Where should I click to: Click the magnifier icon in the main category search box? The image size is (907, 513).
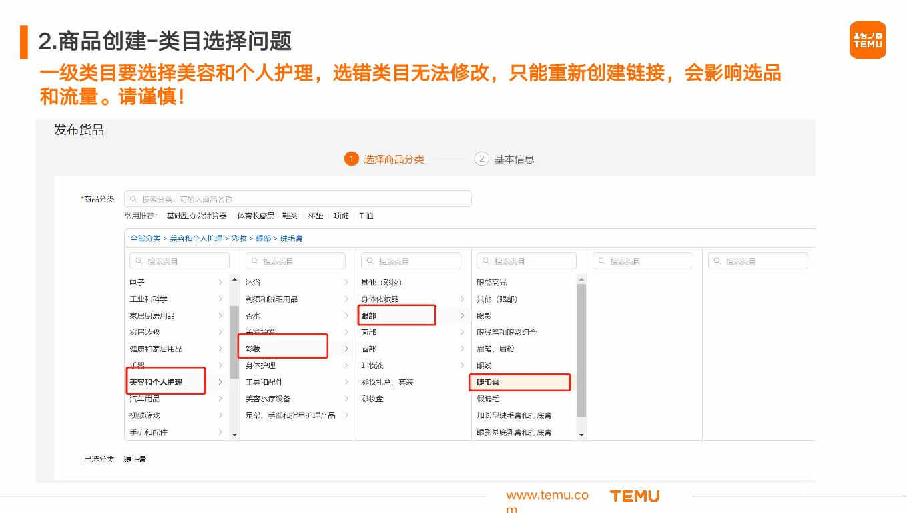click(133, 199)
